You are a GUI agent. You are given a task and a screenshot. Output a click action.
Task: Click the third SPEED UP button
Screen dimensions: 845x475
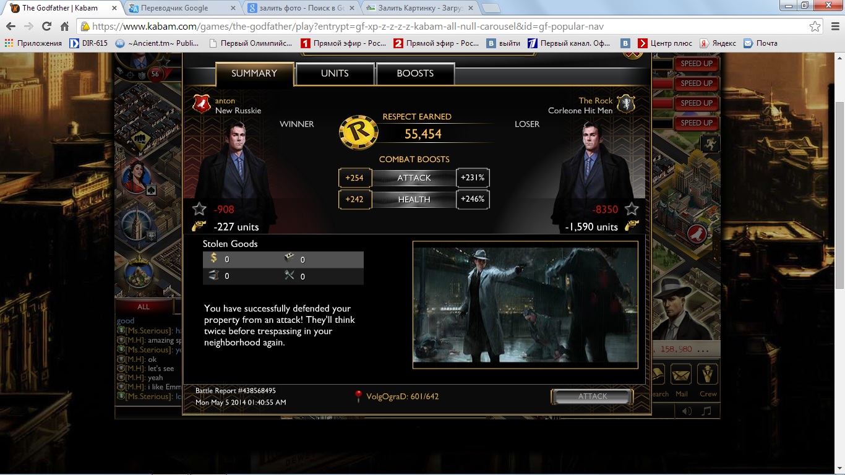(697, 103)
